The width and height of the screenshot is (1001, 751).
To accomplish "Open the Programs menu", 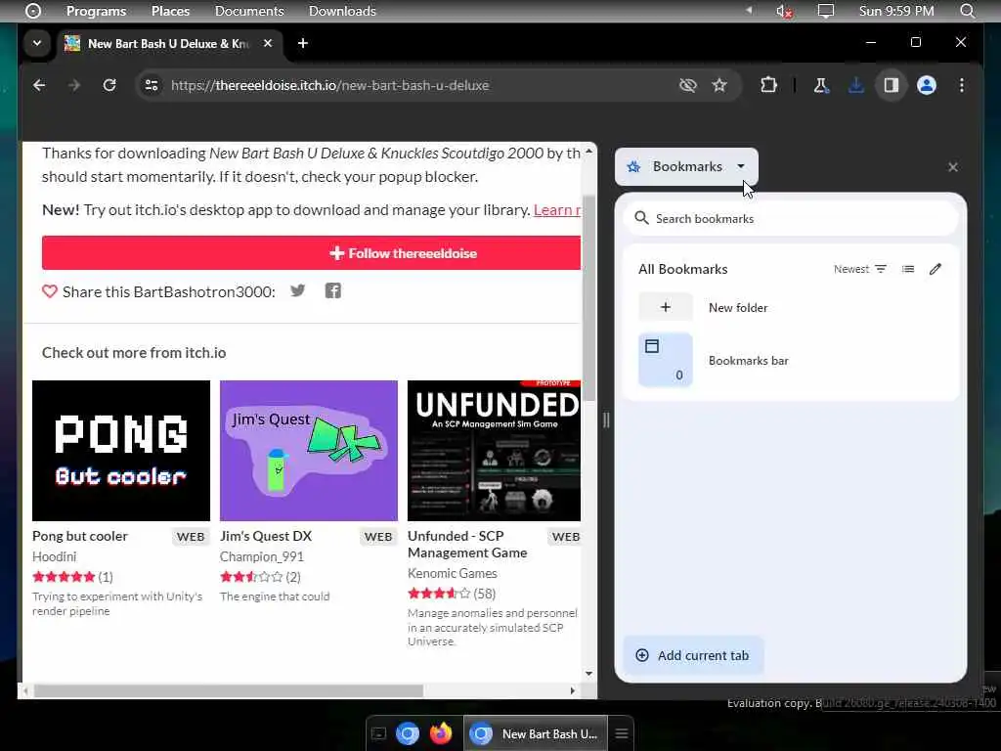I will (97, 11).
